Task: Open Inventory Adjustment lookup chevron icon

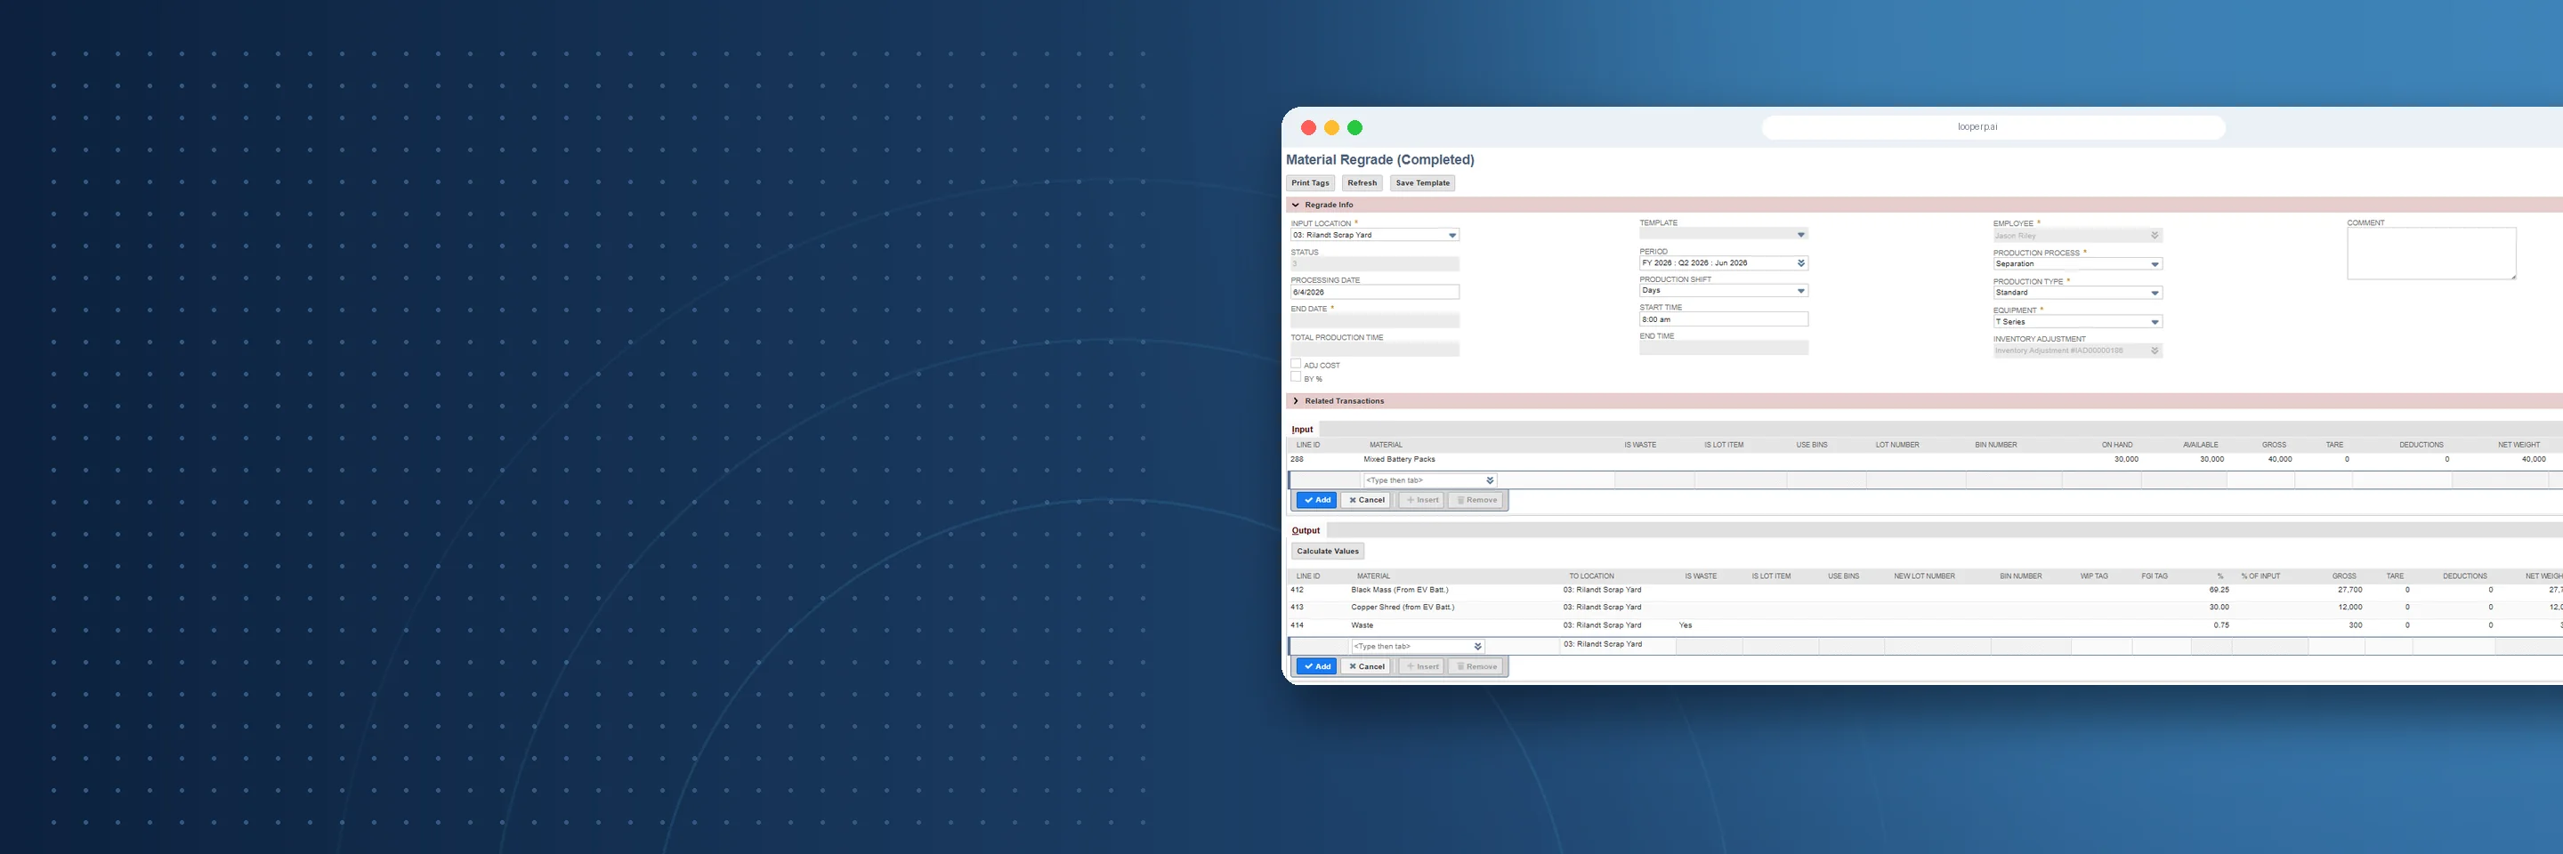Action: point(2154,351)
